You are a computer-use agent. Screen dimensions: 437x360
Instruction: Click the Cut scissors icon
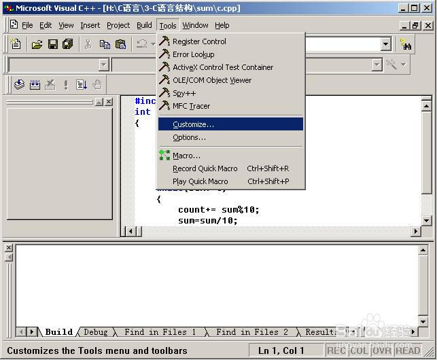pyautogui.click(x=88, y=44)
